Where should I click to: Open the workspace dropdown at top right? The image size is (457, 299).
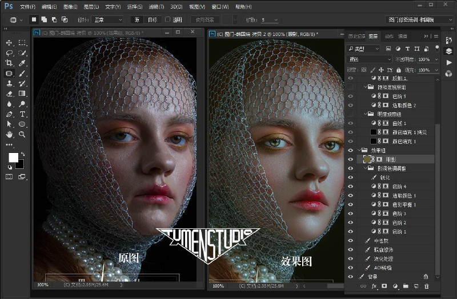point(419,20)
